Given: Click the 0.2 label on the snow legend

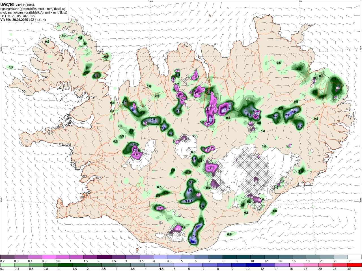Looking at the screenshot, I should pos(2,261).
